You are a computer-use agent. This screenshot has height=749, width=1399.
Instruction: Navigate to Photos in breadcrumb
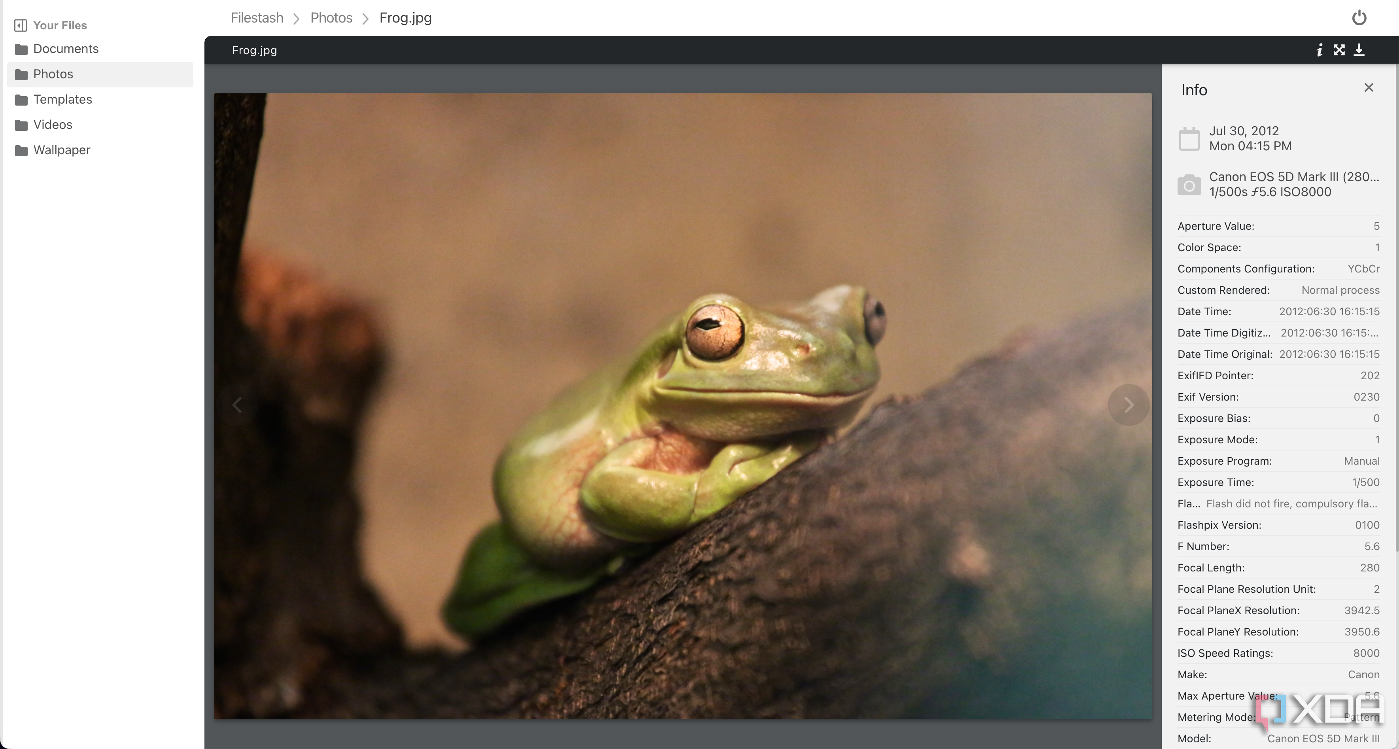click(x=331, y=18)
